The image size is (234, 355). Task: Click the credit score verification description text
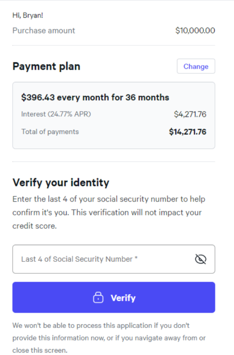pos(109,212)
